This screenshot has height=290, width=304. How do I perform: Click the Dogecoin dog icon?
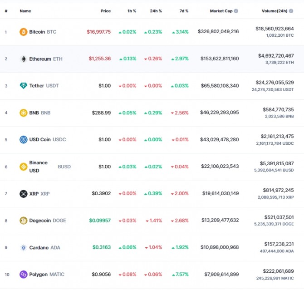[24, 221]
